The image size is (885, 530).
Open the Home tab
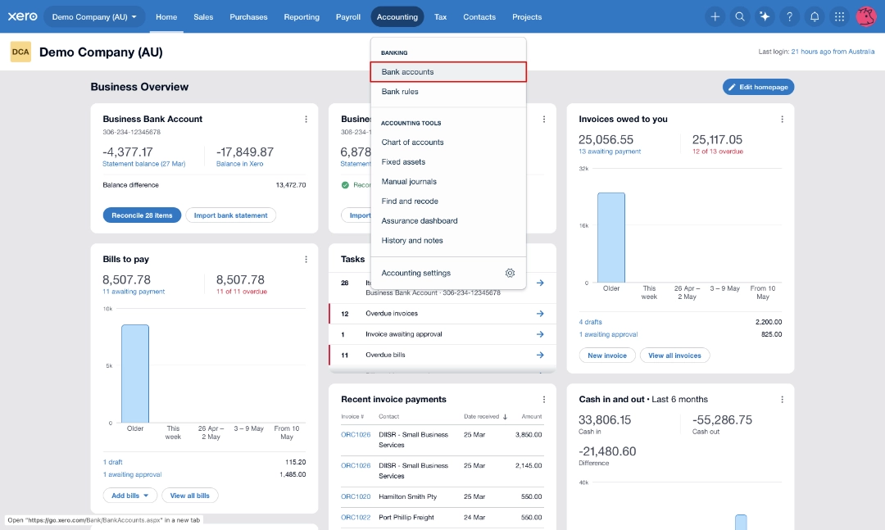[x=166, y=17]
